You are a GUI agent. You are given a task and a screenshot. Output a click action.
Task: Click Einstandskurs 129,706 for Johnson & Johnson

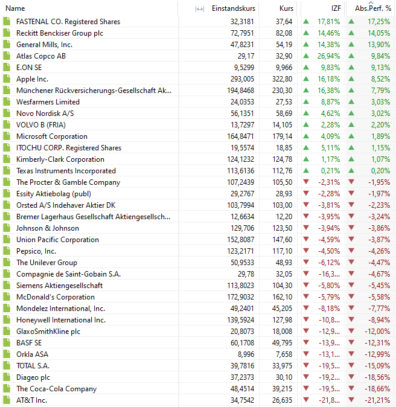(243, 228)
